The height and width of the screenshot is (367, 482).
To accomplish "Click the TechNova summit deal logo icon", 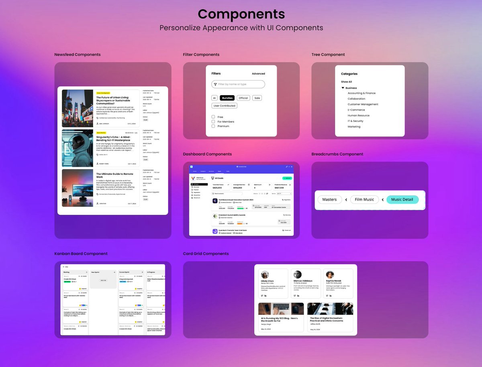I will tap(215, 201).
